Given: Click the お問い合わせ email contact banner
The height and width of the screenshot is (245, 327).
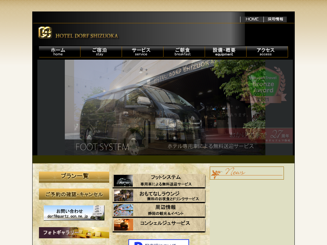Looking at the screenshot, I should pyautogui.click(x=74, y=213).
